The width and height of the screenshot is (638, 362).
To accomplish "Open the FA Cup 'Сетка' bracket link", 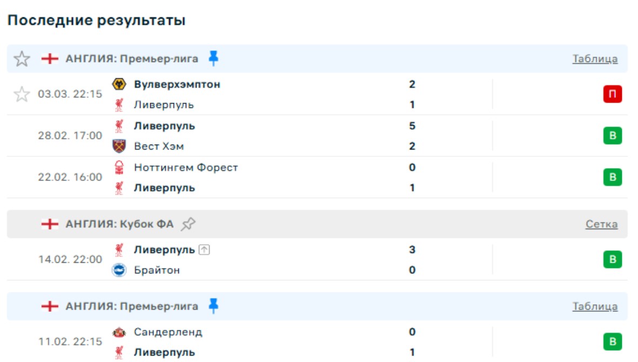I will (601, 224).
